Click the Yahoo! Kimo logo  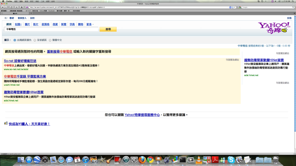[x=274, y=28]
